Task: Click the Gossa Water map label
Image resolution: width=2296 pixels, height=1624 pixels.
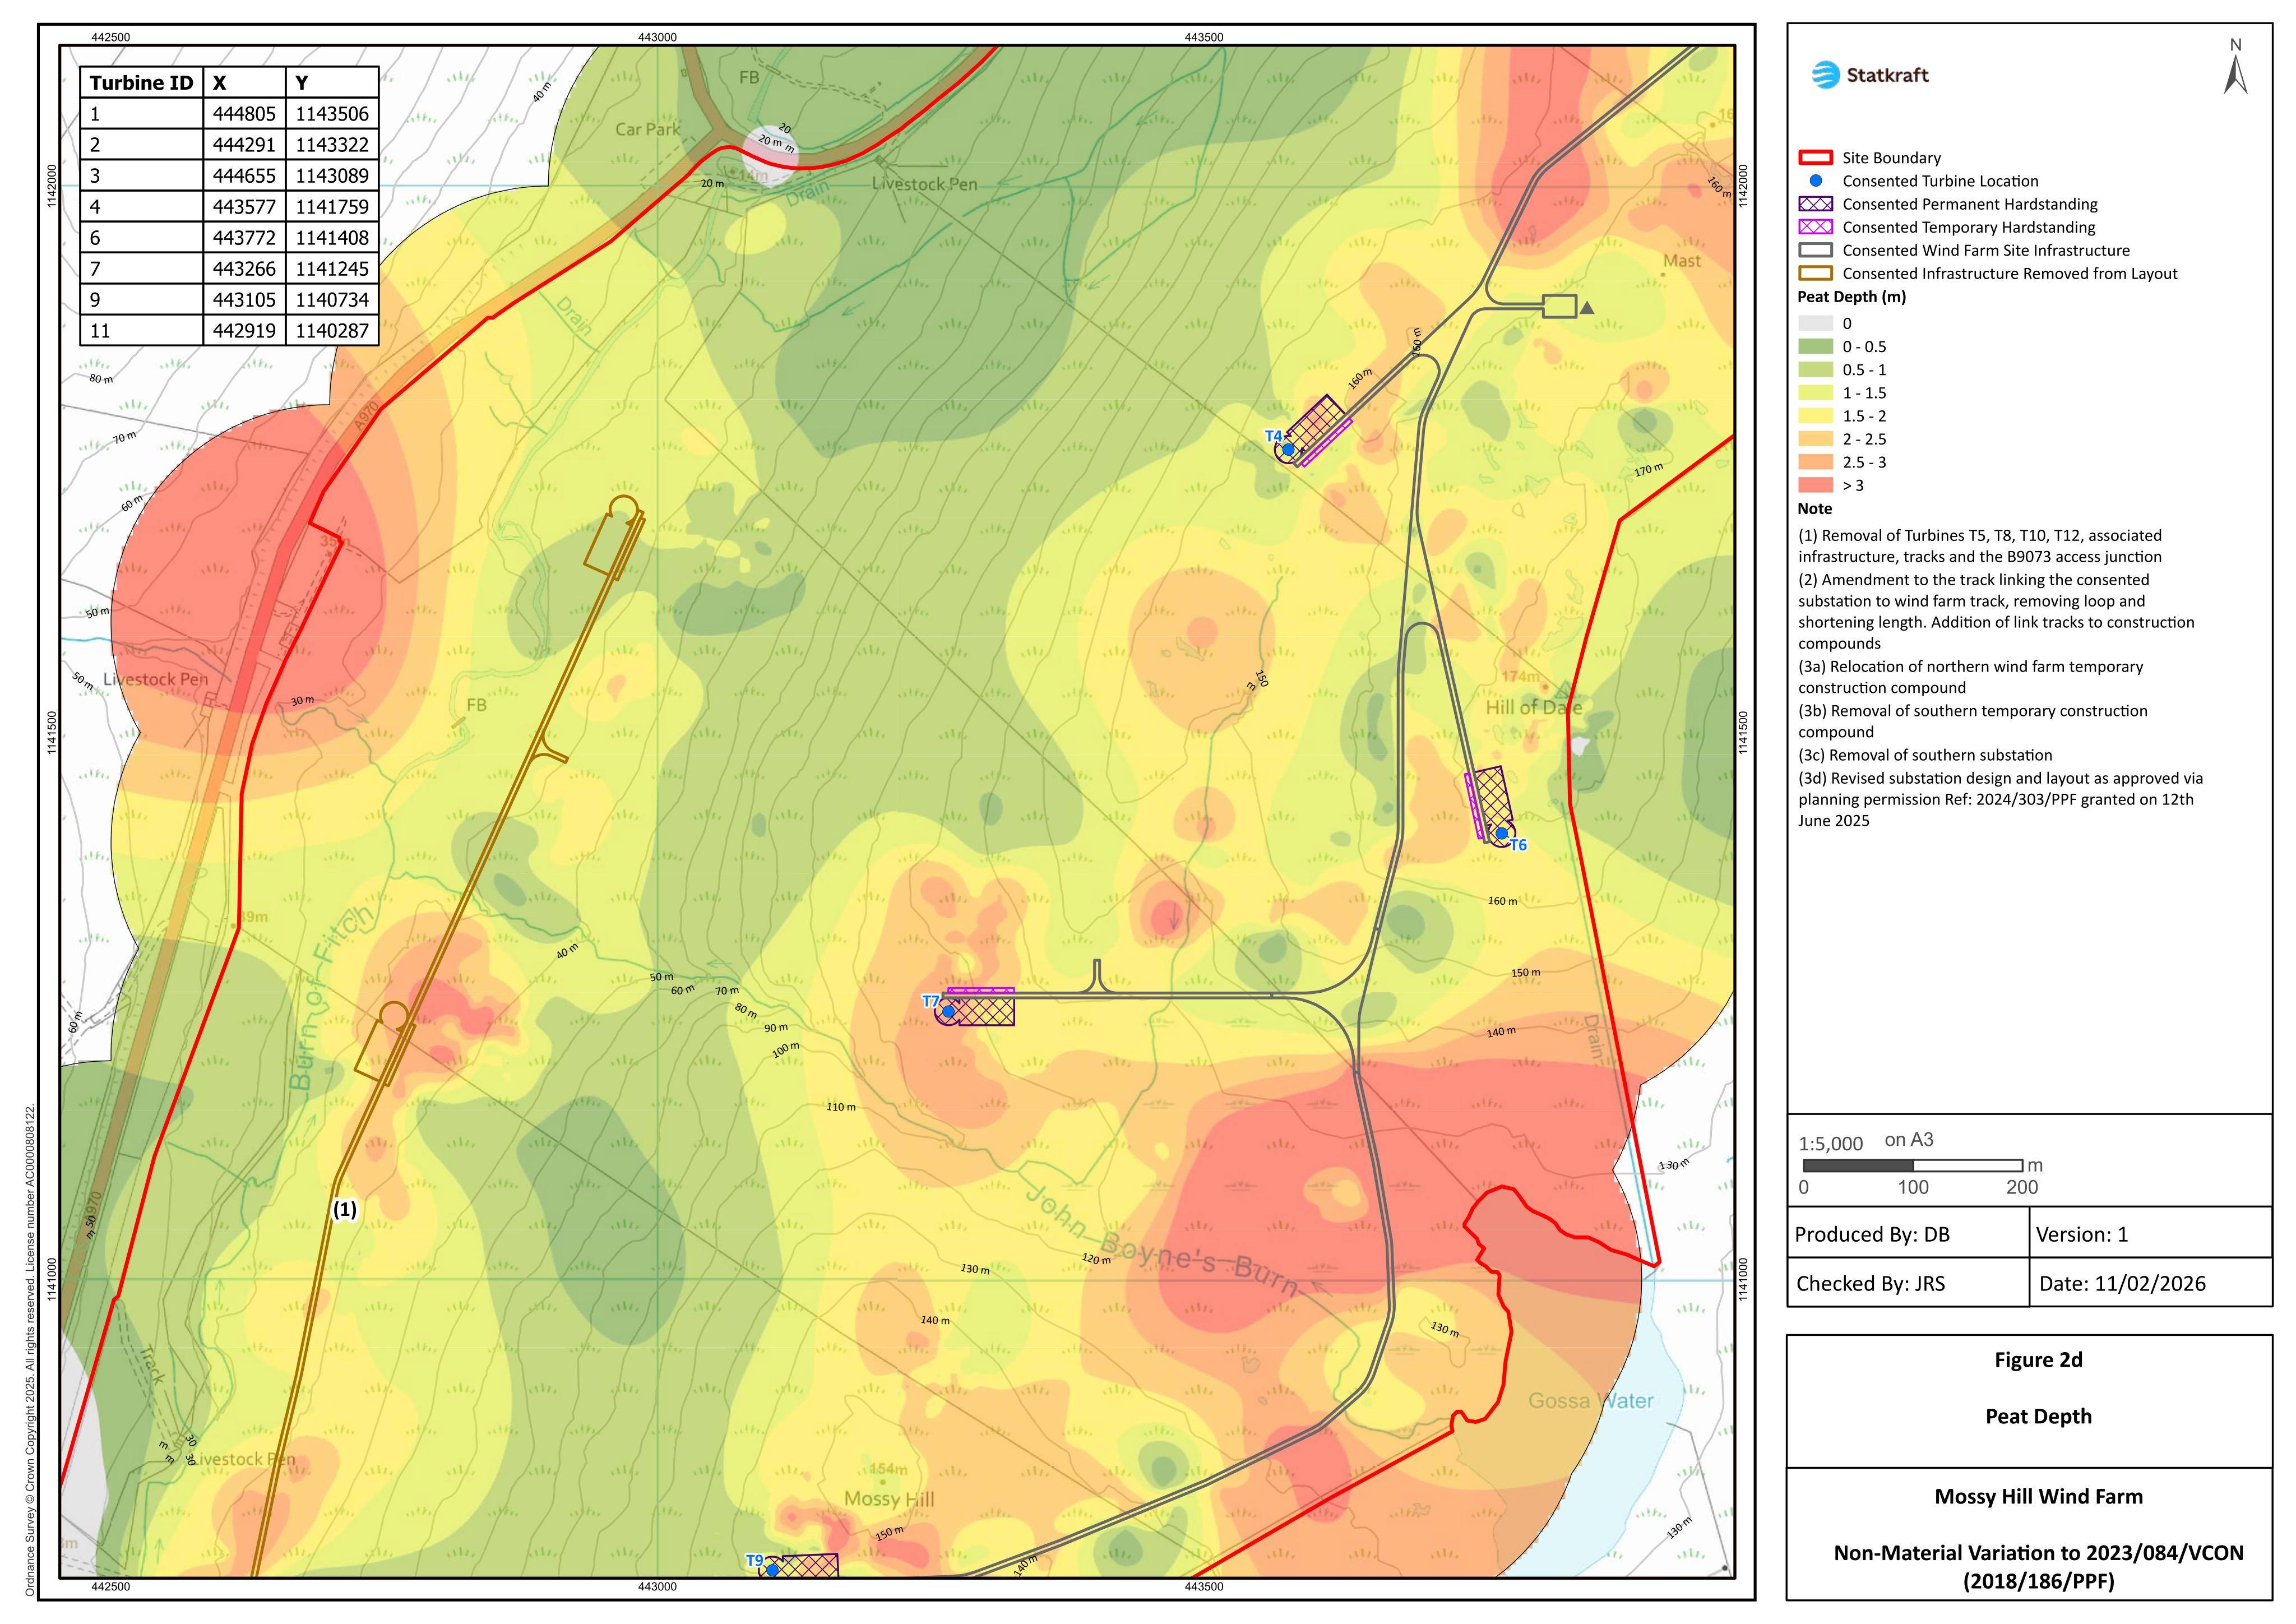Action: pyautogui.click(x=1590, y=1401)
